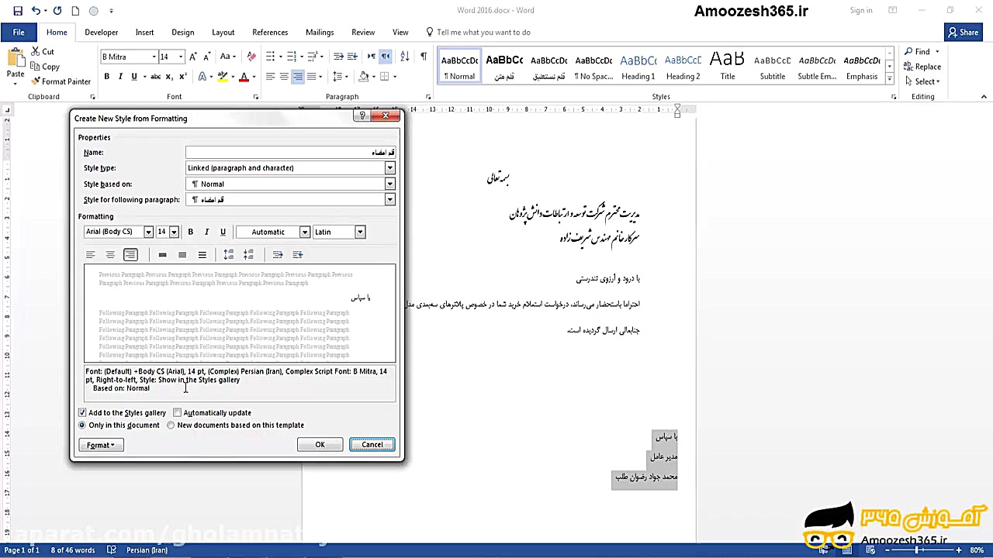Uncheck Add to the Styles gallery
The width and height of the screenshot is (993, 558).
(x=82, y=412)
